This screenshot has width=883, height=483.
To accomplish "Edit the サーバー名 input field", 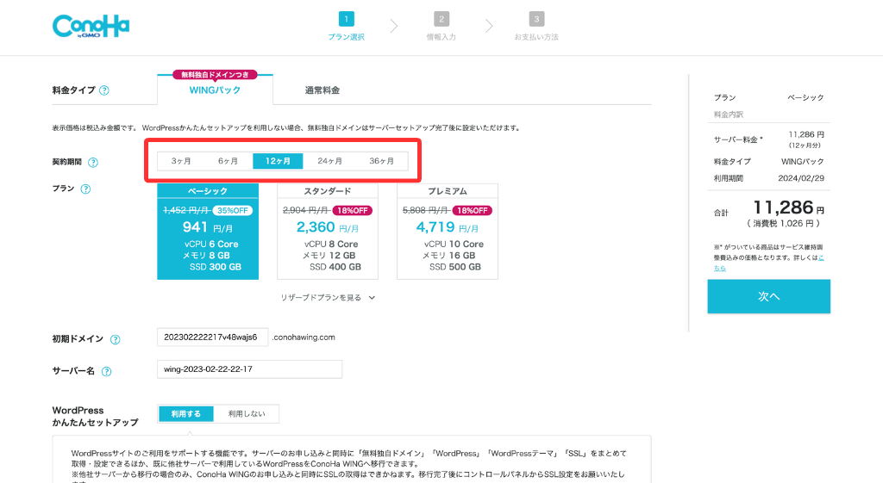I will [249, 369].
